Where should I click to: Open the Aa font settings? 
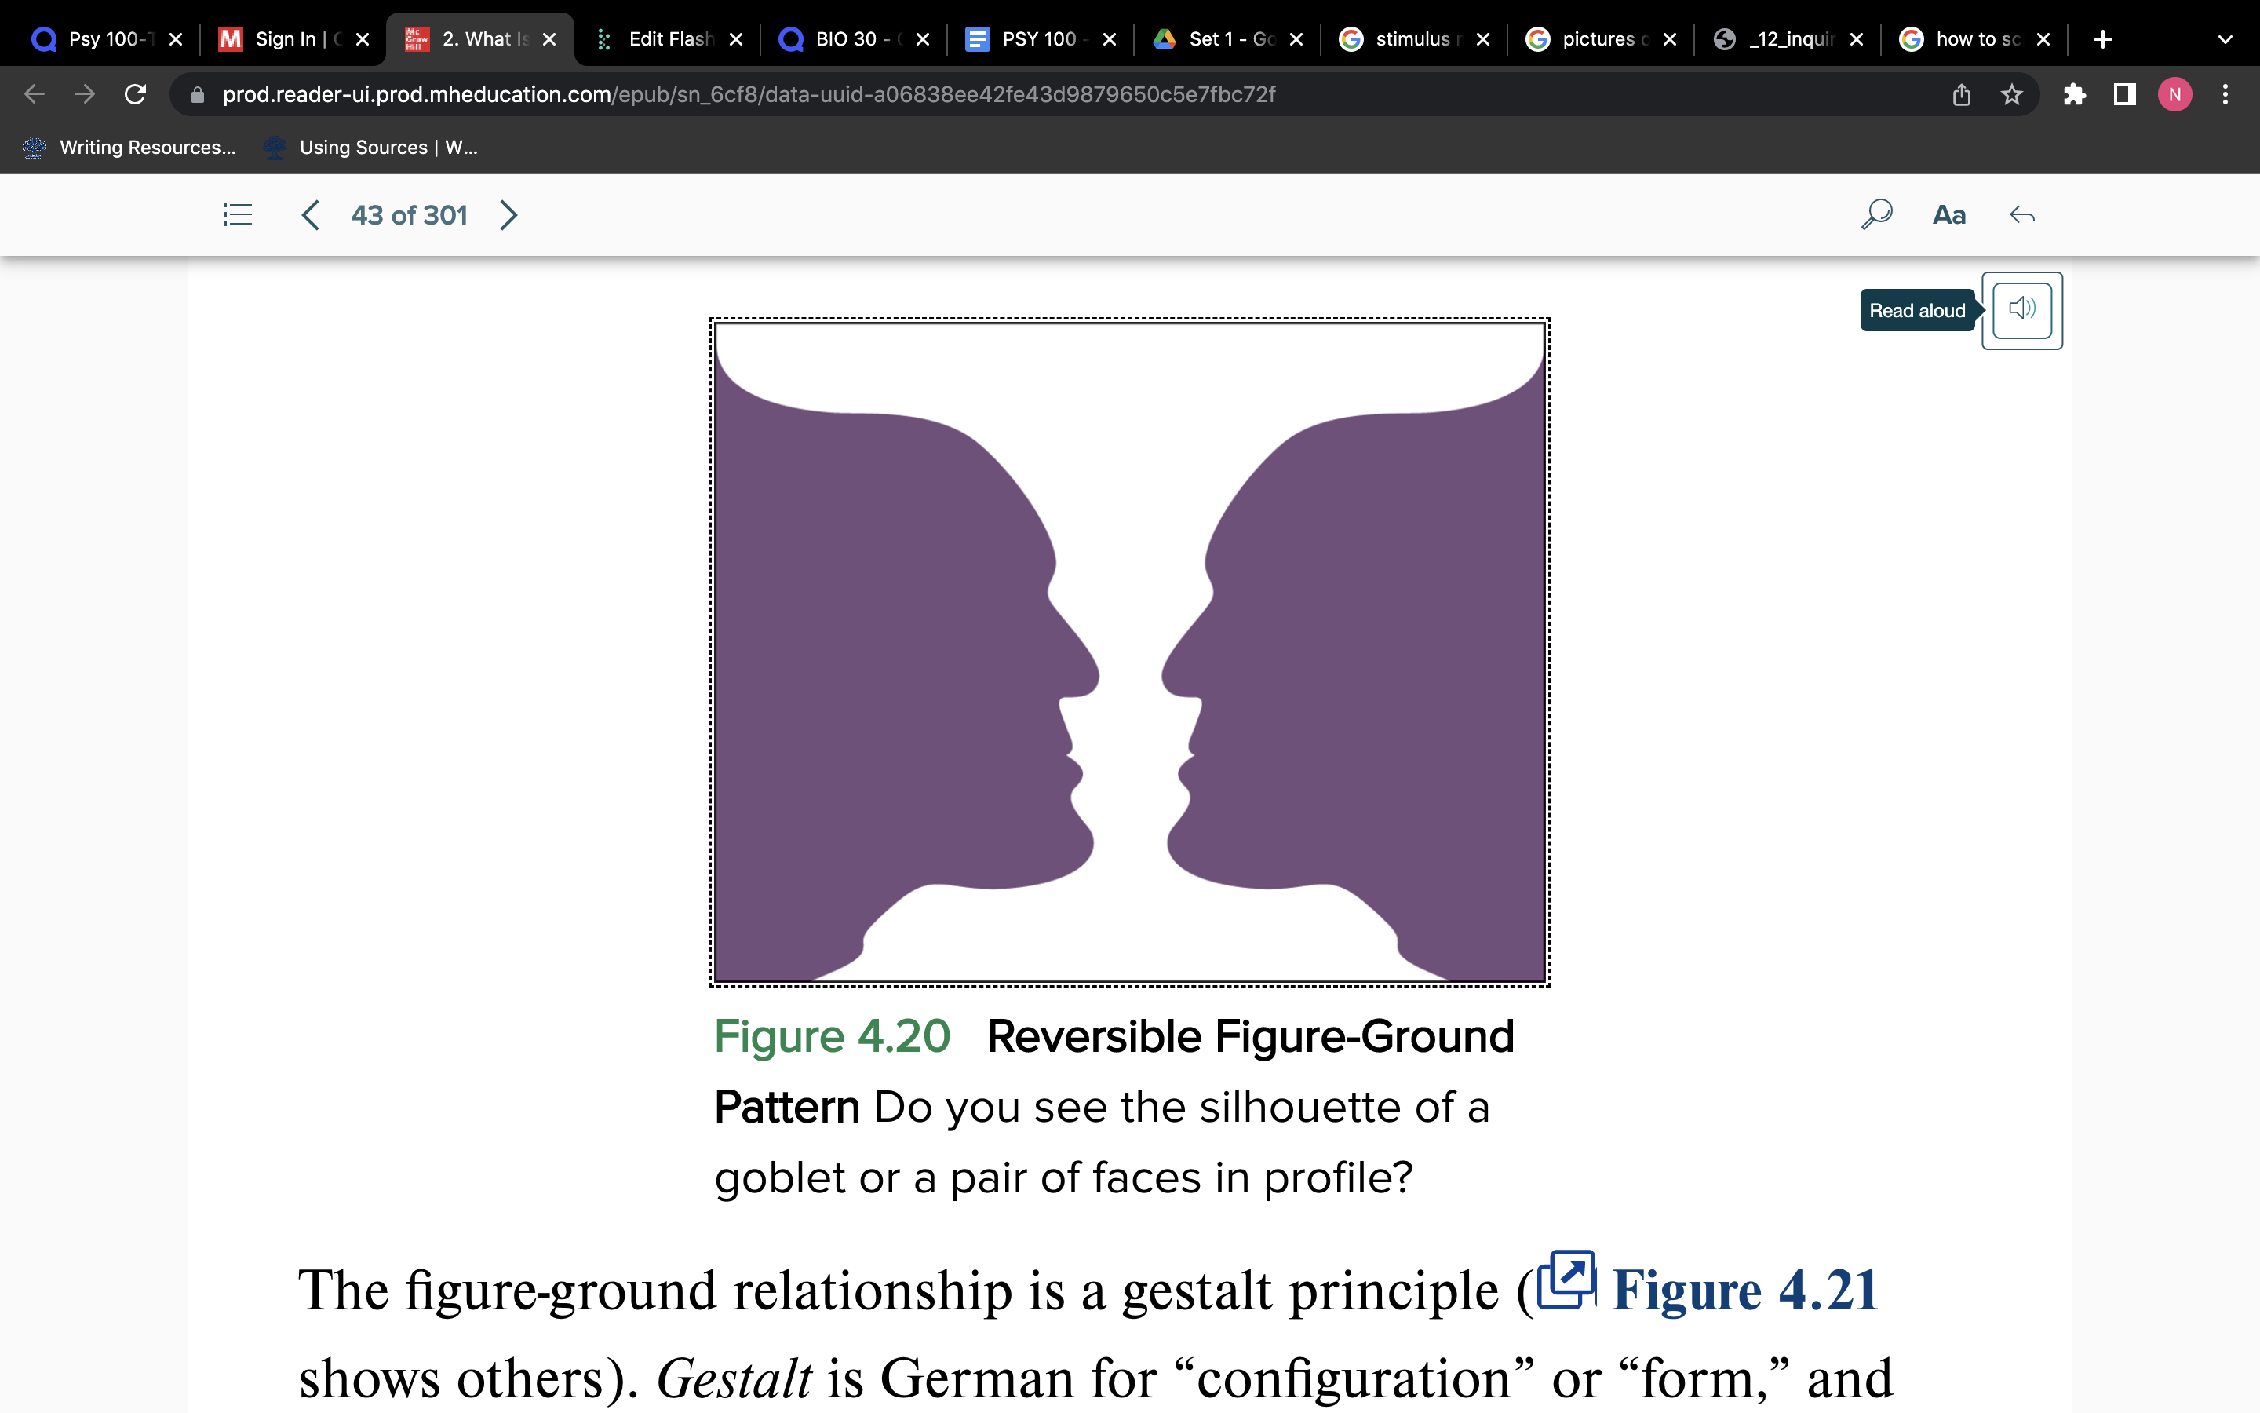tap(1949, 215)
